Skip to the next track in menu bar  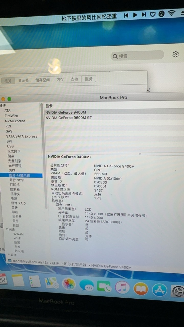pos(144,15)
